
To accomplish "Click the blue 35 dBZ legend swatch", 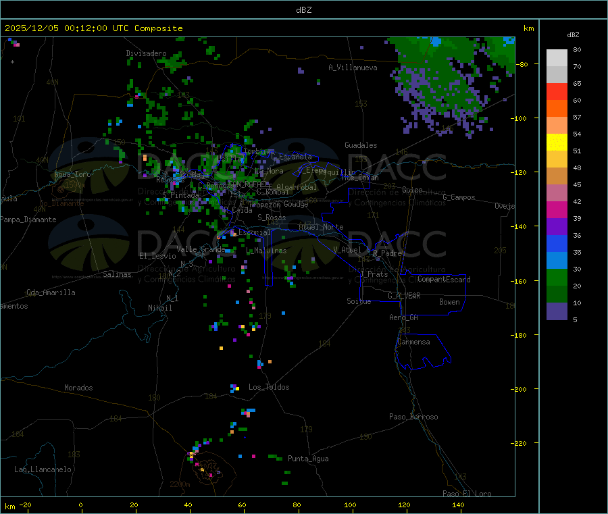I will (557, 243).
